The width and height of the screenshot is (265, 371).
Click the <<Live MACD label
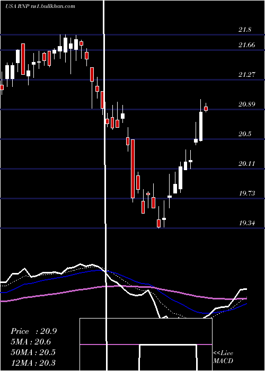(x=223, y=357)
